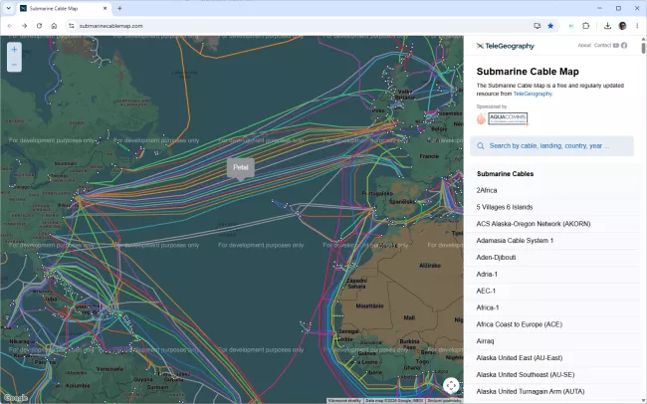This screenshot has width=647, height=404.
Task: Click the Submarine Cables list heading
Action: (505, 174)
